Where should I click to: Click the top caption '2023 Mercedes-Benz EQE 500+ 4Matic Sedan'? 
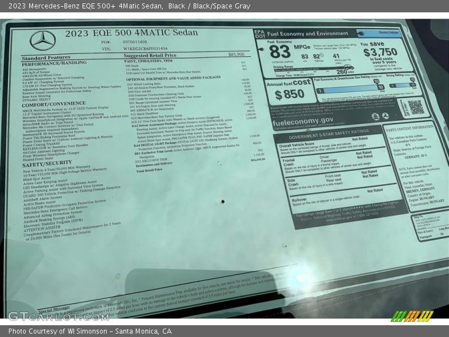[x=86, y=6]
